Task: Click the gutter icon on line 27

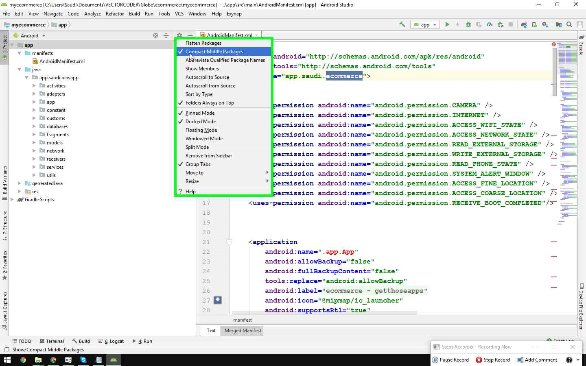Action: point(218,300)
